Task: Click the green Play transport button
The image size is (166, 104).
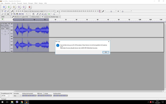Action: click(9, 7)
